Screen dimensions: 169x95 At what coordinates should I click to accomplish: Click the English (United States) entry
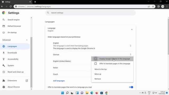tap(62, 61)
